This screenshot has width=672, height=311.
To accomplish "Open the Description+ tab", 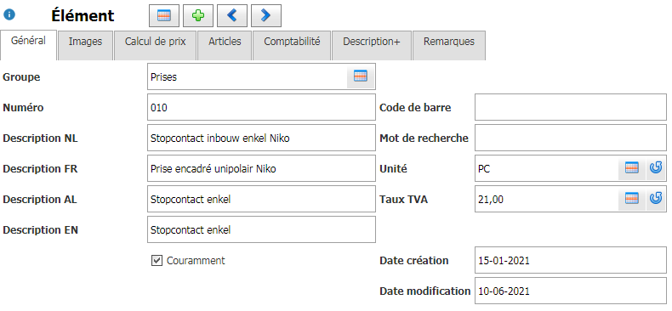I will (371, 45).
